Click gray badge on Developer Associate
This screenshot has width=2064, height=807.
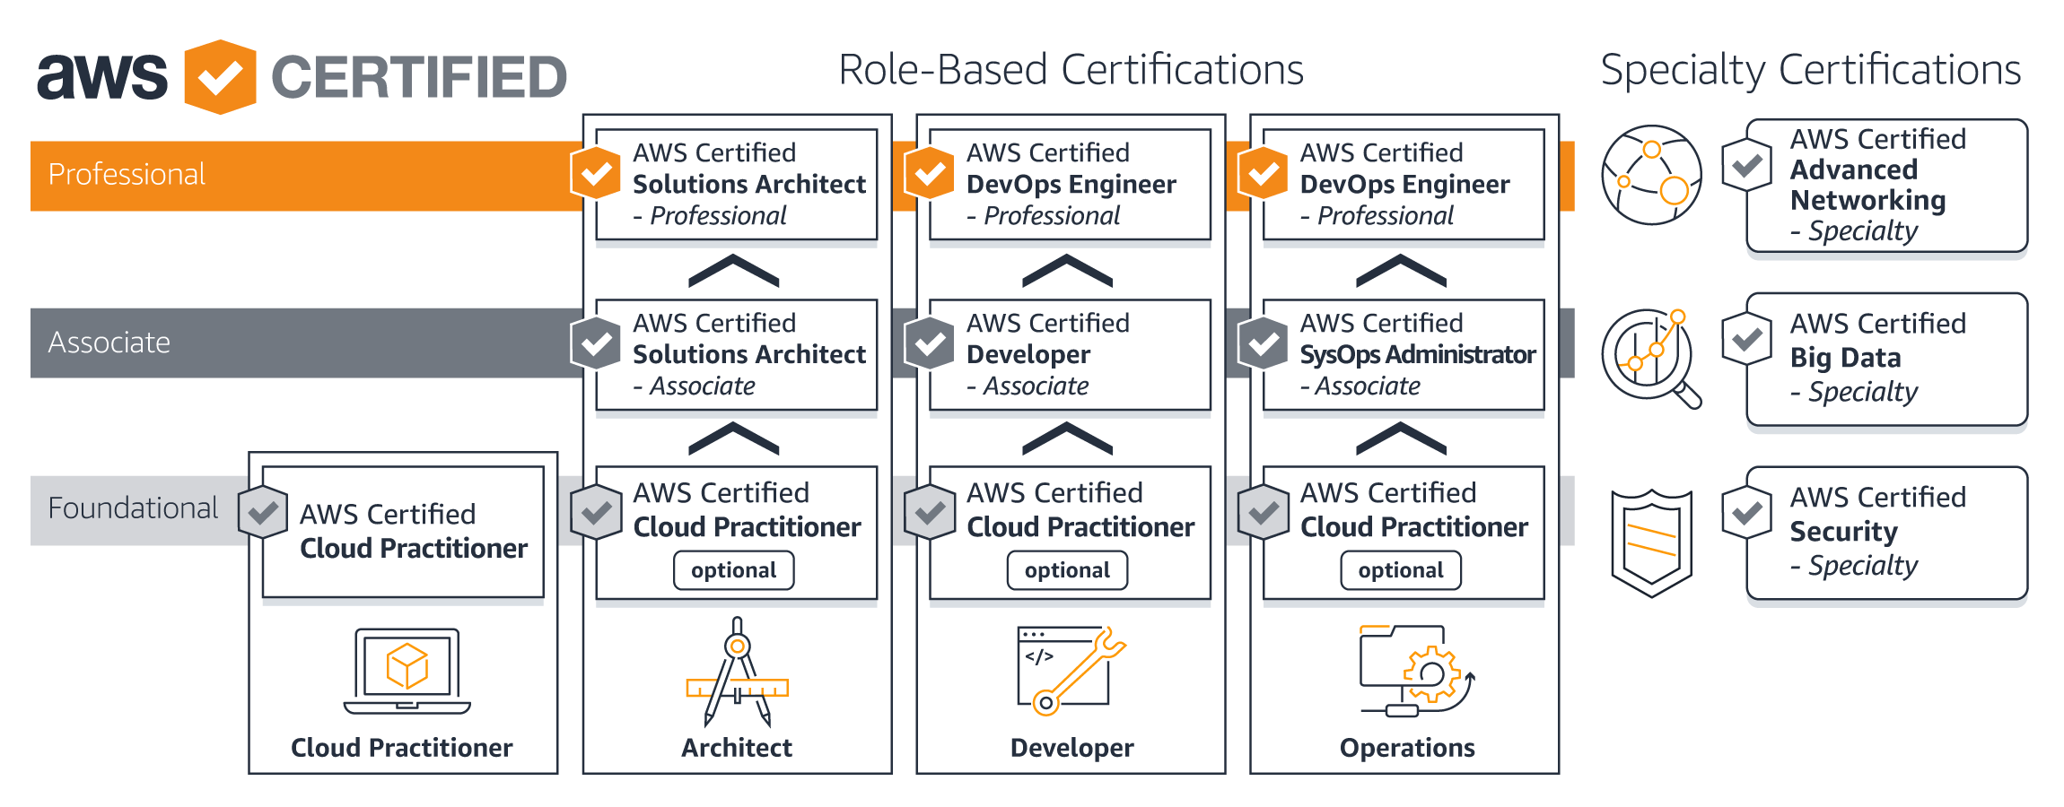(x=930, y=343)
